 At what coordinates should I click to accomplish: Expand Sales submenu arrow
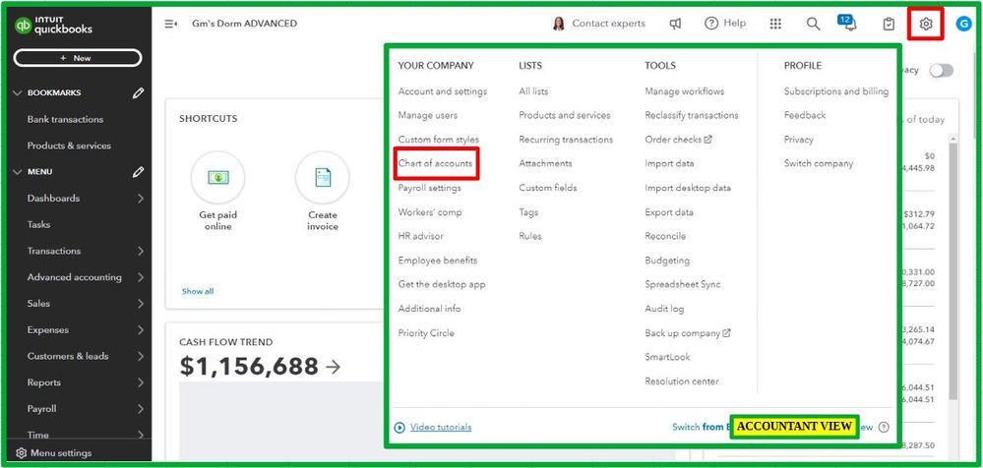tap(140, 303)
